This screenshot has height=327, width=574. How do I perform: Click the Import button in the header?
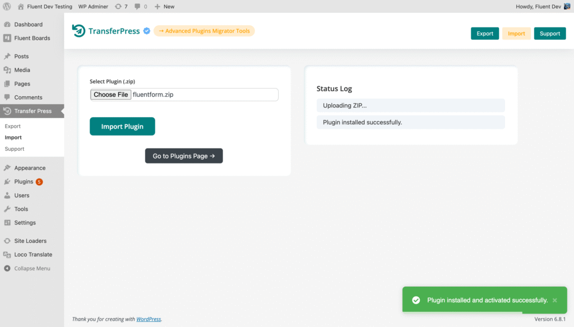516,33
